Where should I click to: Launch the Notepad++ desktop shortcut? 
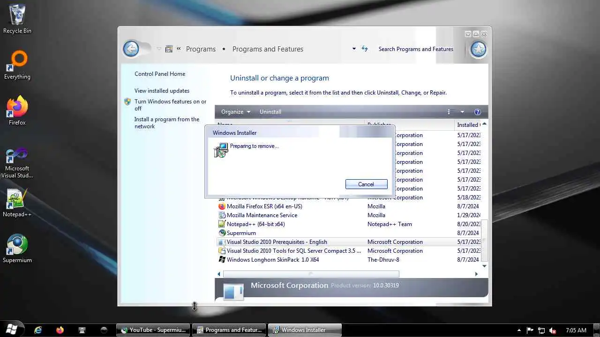pos(17,203)
